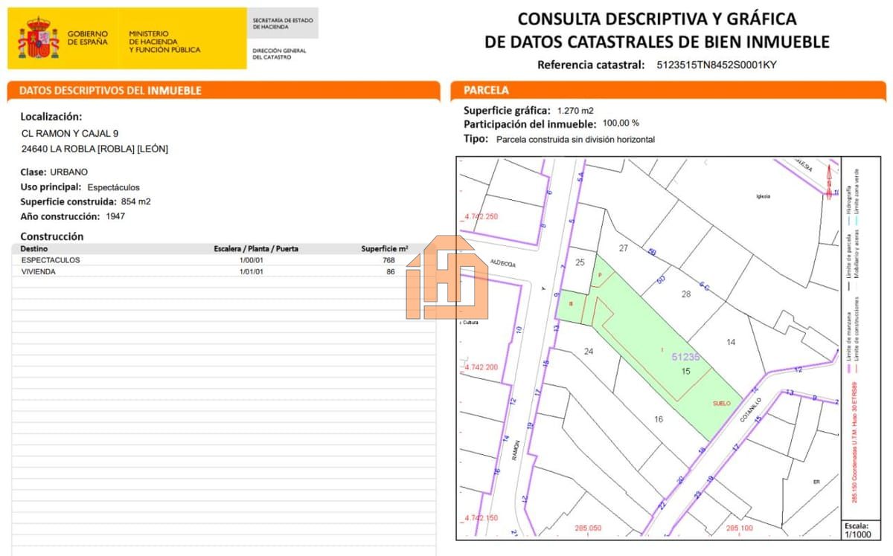Click the '86' surface cell

[391, 271]
